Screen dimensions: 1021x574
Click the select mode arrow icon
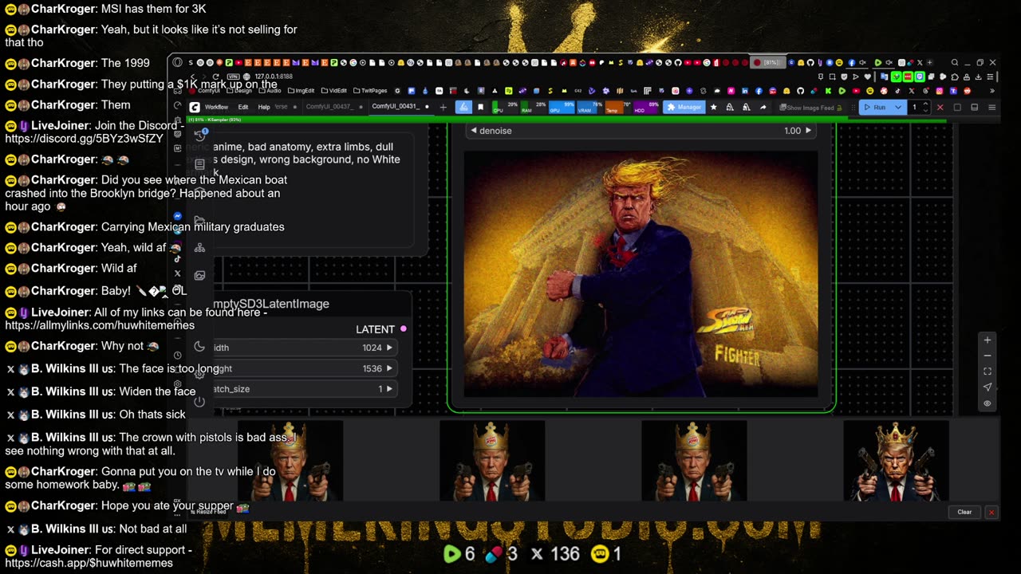point(987,387)
